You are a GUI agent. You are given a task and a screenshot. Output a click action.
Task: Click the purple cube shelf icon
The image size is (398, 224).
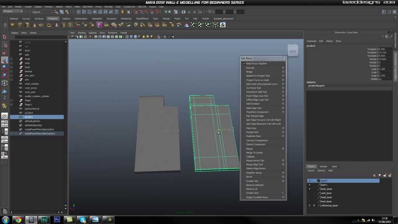point(99,25)
